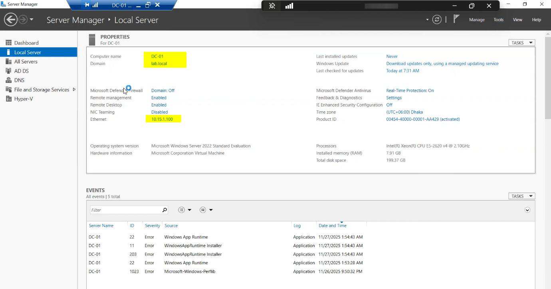Go back with the back arrow button

[x=11, y=20]
